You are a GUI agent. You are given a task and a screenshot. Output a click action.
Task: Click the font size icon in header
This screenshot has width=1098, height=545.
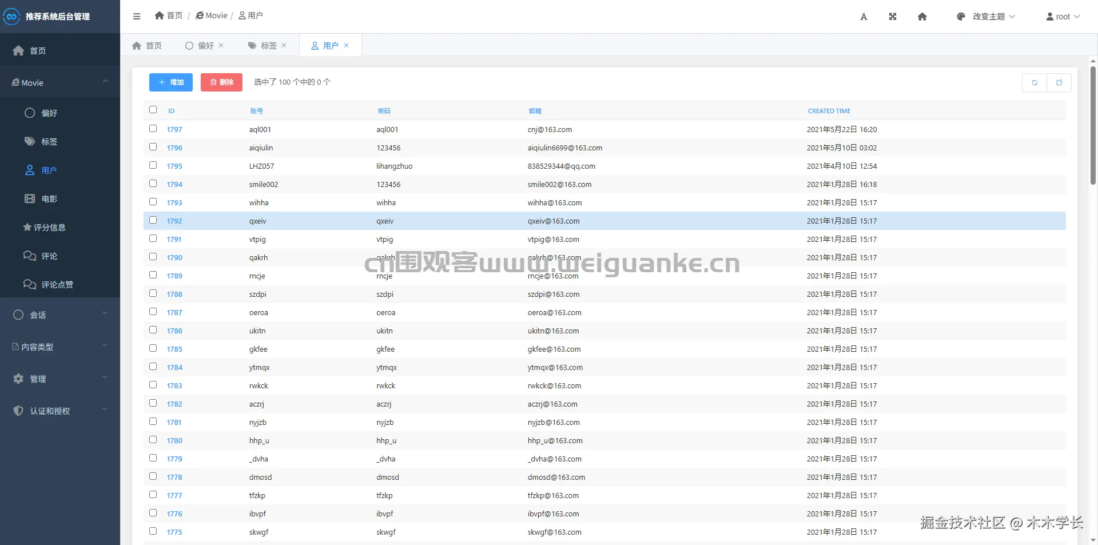click(x=864, y=17)
